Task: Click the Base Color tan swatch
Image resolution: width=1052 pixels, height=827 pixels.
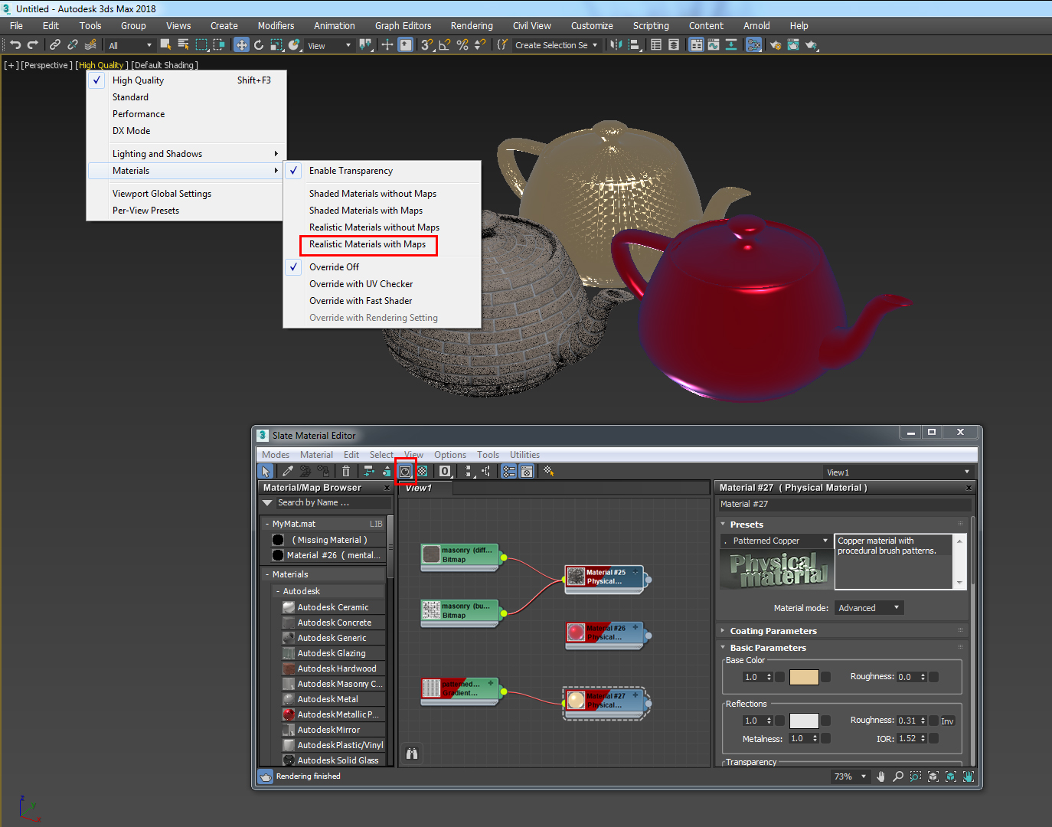Action: click(x=803, y=677)
